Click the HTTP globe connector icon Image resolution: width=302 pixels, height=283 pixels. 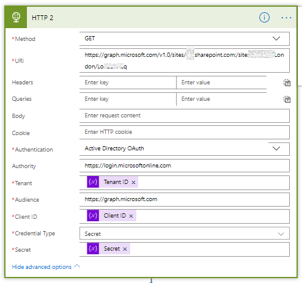point(16,17)
